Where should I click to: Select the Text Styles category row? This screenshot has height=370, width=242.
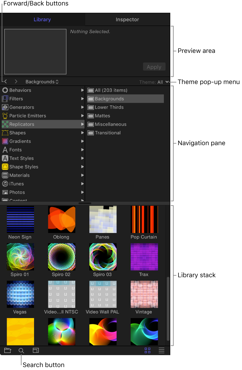point(43,158)
